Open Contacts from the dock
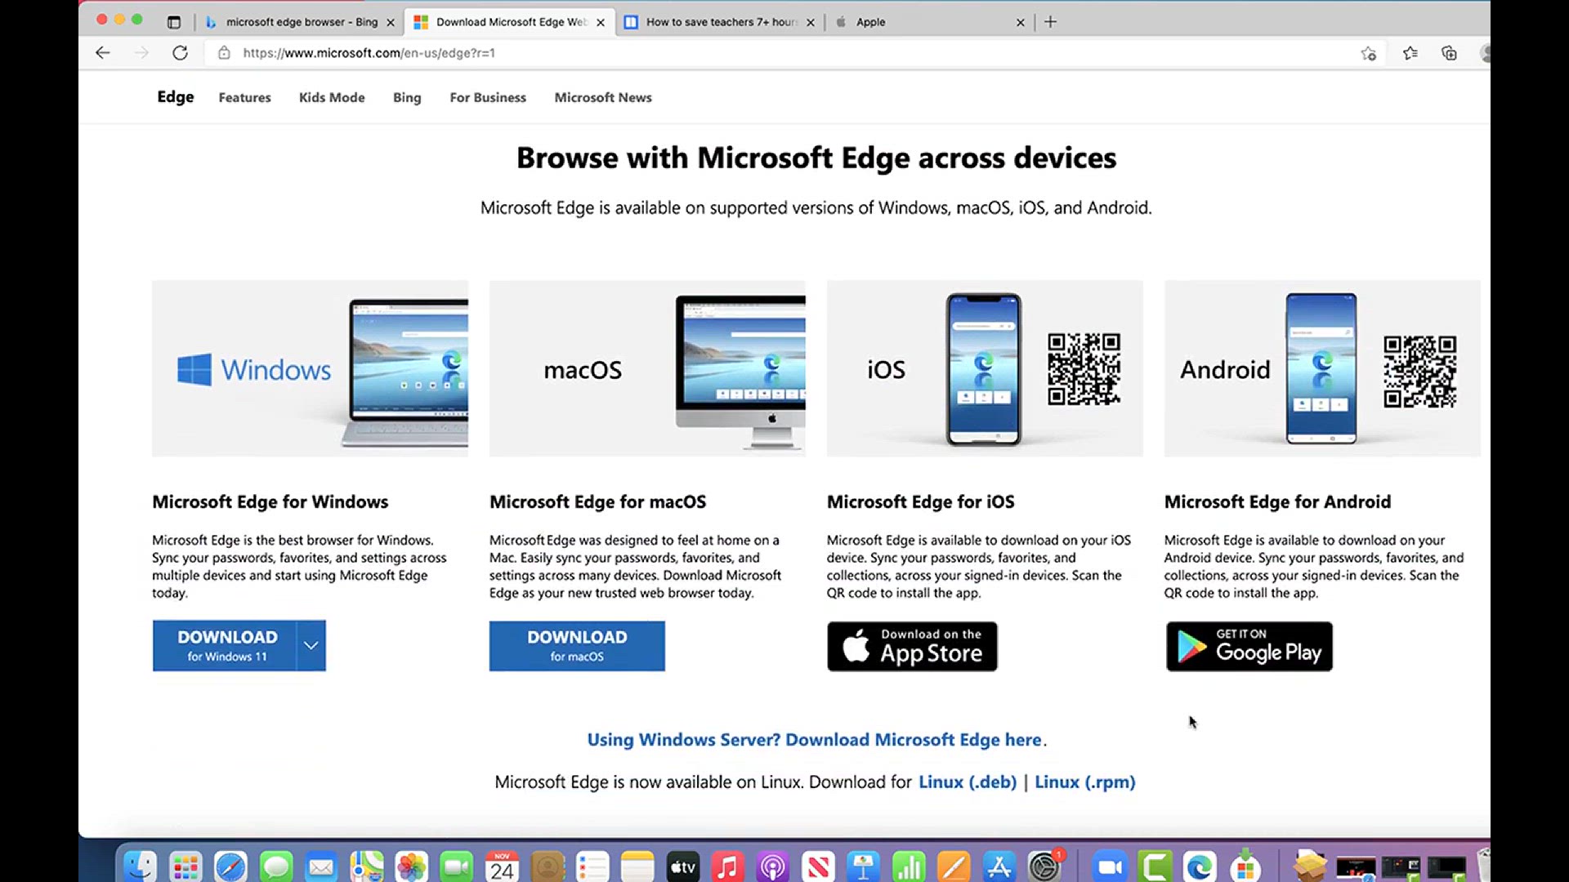The width and height of the screenshot is (1569, 882). click(x=548, y=866)
